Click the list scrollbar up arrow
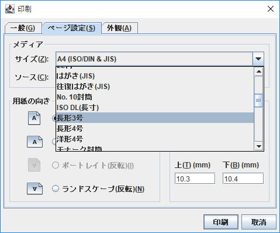 259,71
